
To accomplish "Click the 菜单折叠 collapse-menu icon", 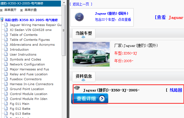I will pyautogui.click(x=21, y=10).
